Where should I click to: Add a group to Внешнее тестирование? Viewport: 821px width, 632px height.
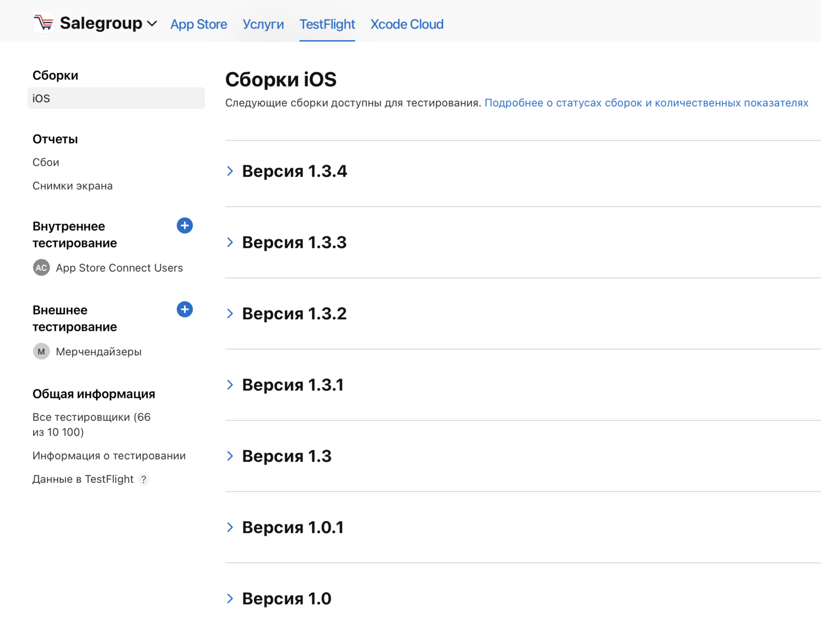click(x=184, y=309)
